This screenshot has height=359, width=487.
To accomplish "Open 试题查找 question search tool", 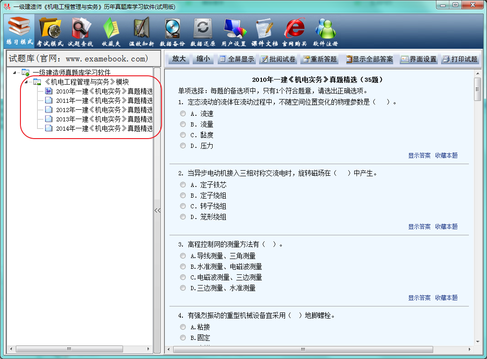I will pos(80,32).
